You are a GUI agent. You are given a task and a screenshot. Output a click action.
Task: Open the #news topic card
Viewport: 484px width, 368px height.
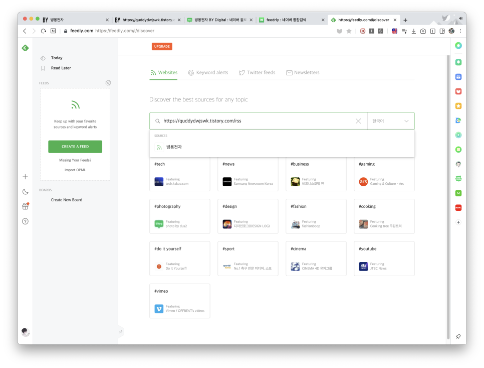(248, 174)
